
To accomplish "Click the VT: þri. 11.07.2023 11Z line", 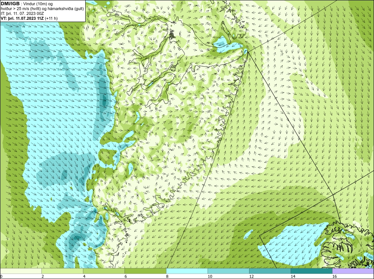I will click(x=22, y=18).
